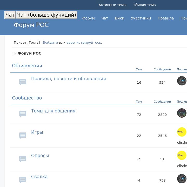Click the forum icon next to Свалка

click(23, 180)
